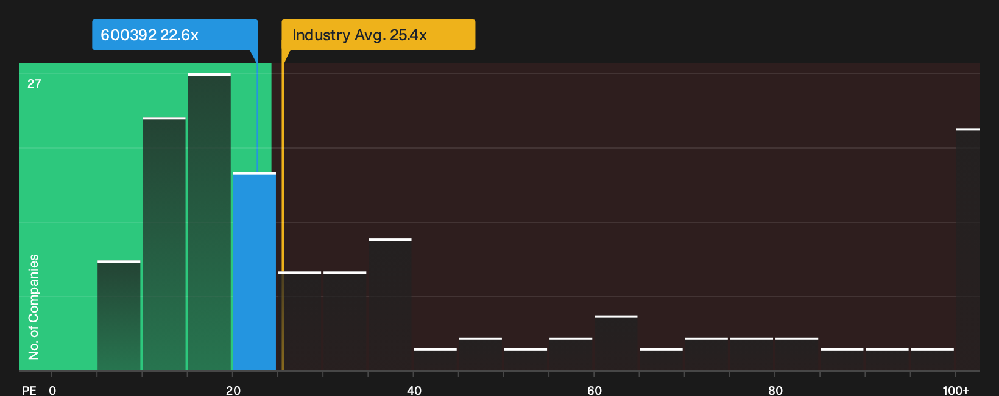Select the bar for PE 60-65
The image size is (999, 396).
(616, 343)
